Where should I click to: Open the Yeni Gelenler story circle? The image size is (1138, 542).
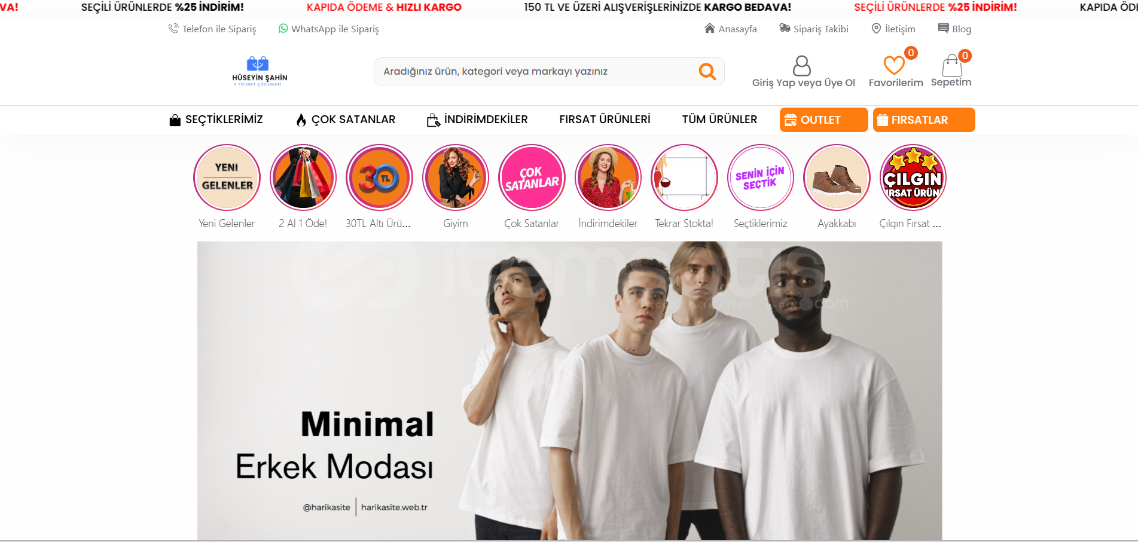227,177
